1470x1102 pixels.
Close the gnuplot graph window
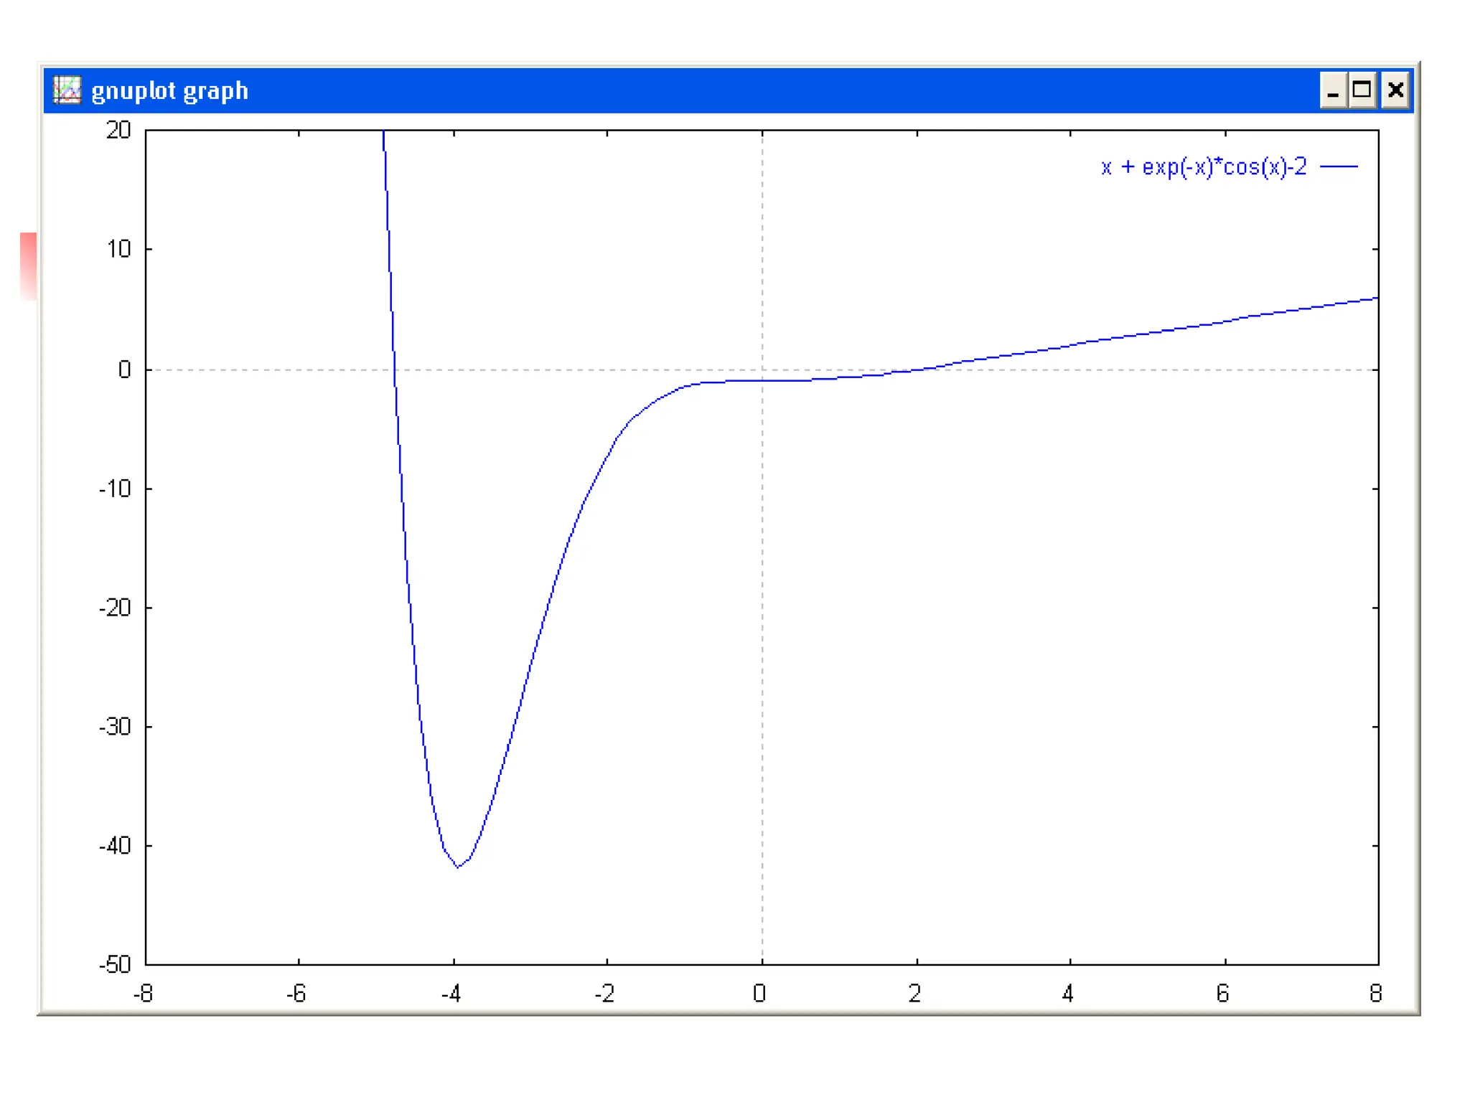tap(1395, 90)
